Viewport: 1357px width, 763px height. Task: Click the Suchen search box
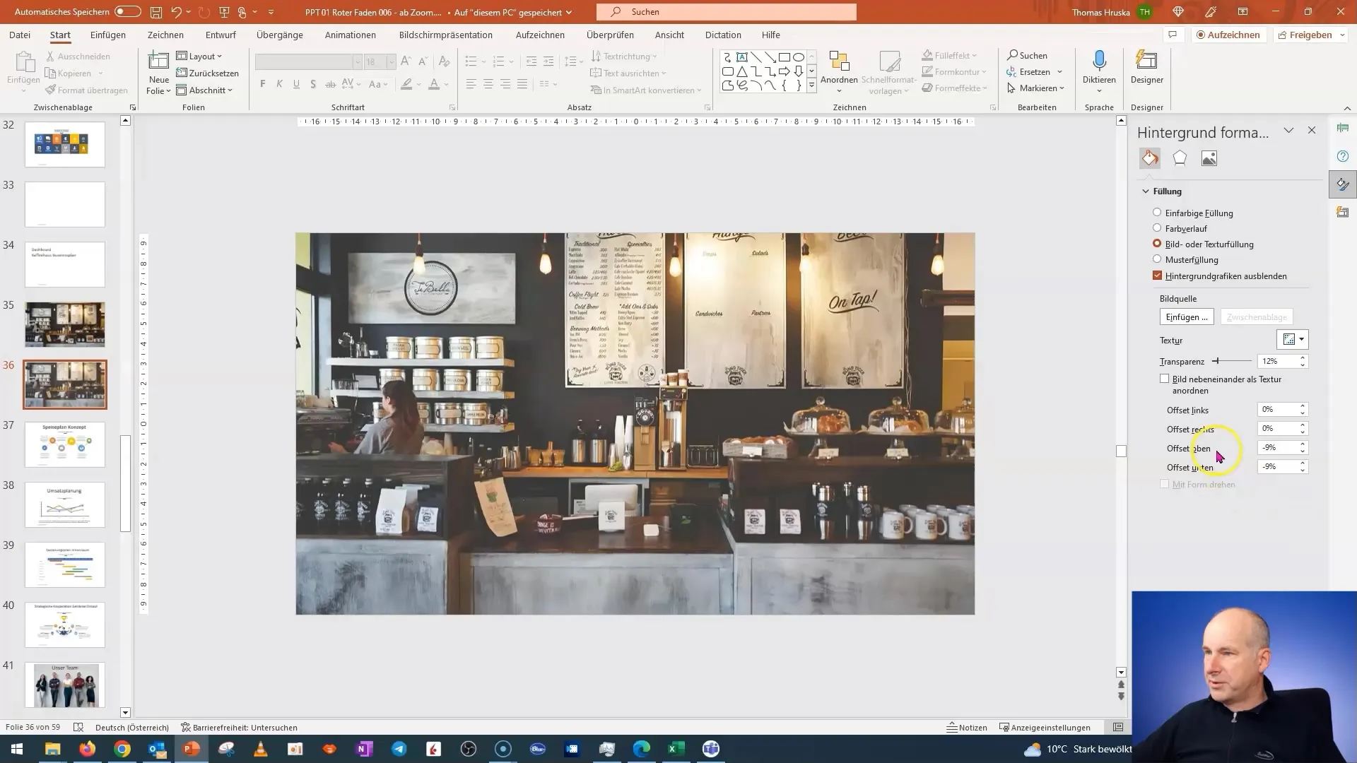726,12
